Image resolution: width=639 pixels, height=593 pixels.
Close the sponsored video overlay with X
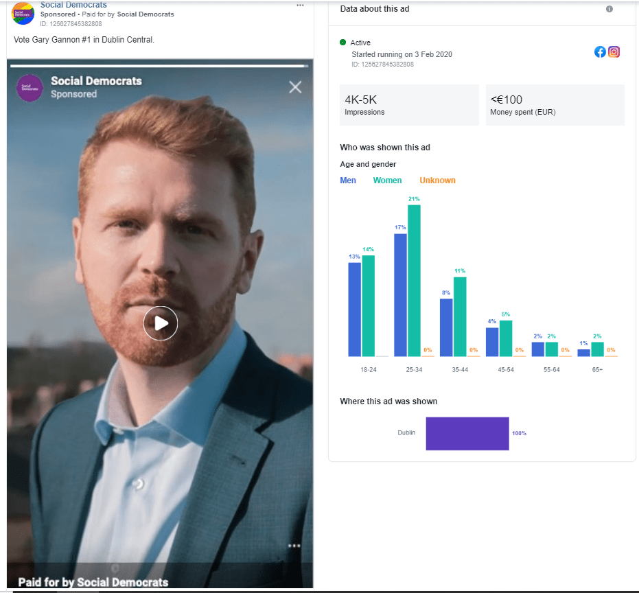point(295,86)
